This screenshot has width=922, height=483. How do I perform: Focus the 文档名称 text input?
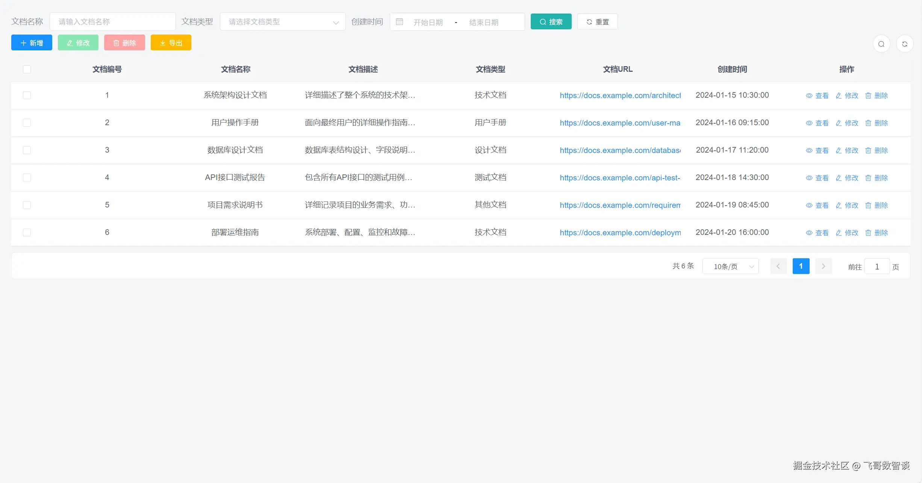point(112,21)
